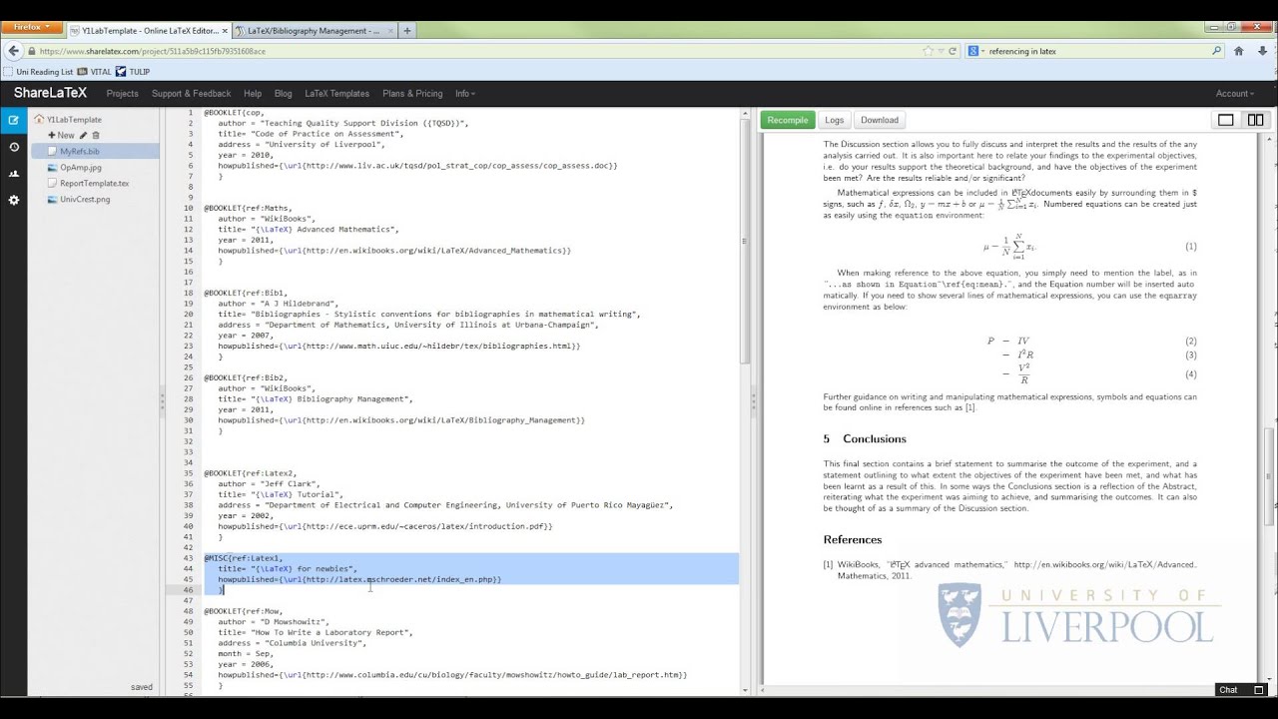Expand the Account dropdown
This screenshot has height=719, width=1278.
(1234, 94)
